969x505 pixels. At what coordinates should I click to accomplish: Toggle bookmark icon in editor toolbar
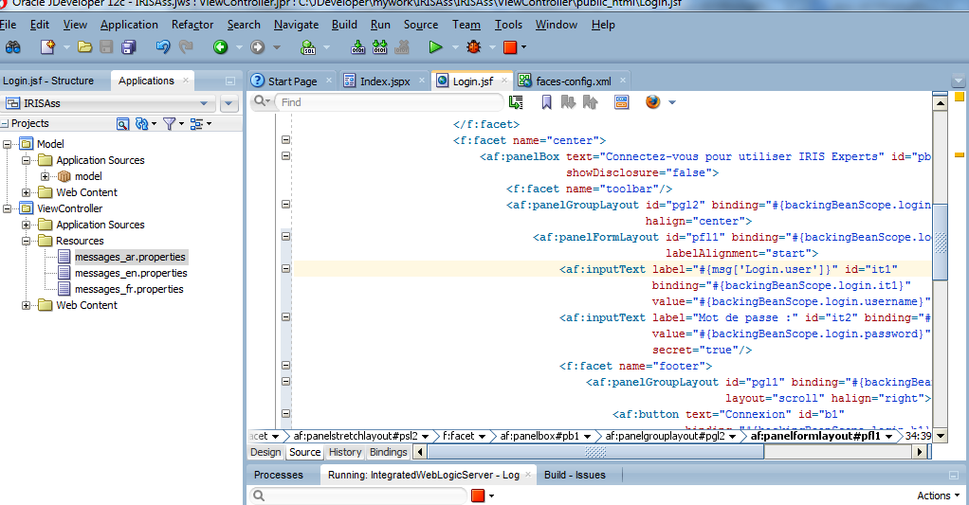tap(548, 102)
